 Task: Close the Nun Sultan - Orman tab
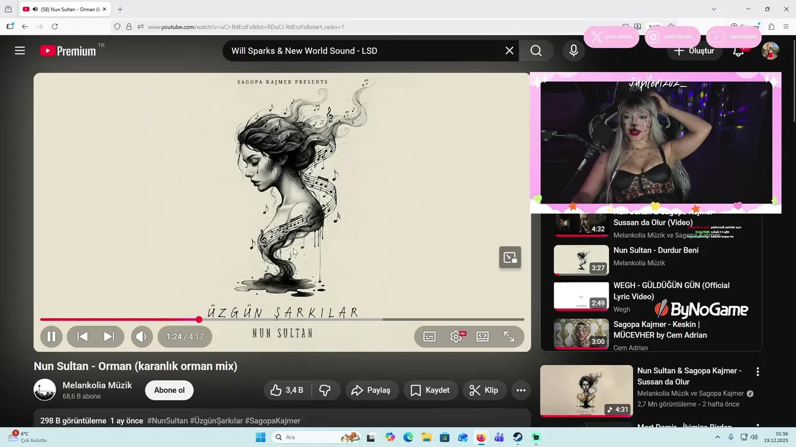pos(104,9)
